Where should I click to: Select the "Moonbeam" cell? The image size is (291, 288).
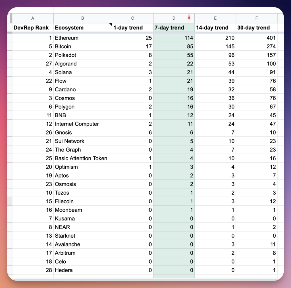click(x=83, y=210)
